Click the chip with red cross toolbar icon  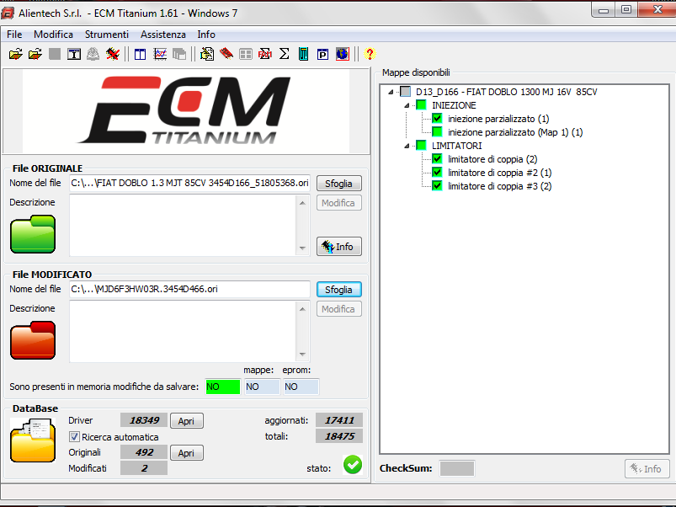(x=113, y=54)
